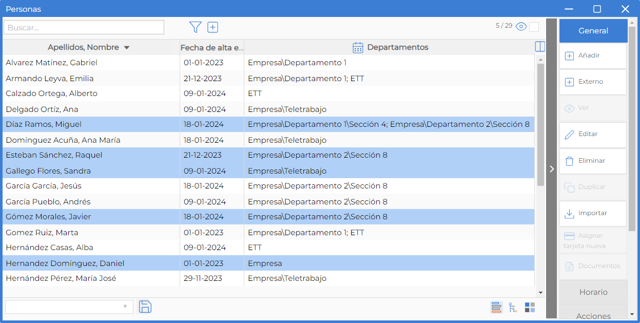Select row García García, Jesús
Viewport: 640px width, 323px height.
tap(268, 186)
